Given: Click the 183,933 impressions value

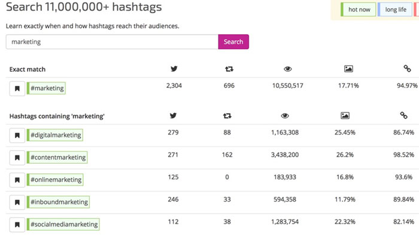Looking at the screenshot, I should click(x=285, y=177).
